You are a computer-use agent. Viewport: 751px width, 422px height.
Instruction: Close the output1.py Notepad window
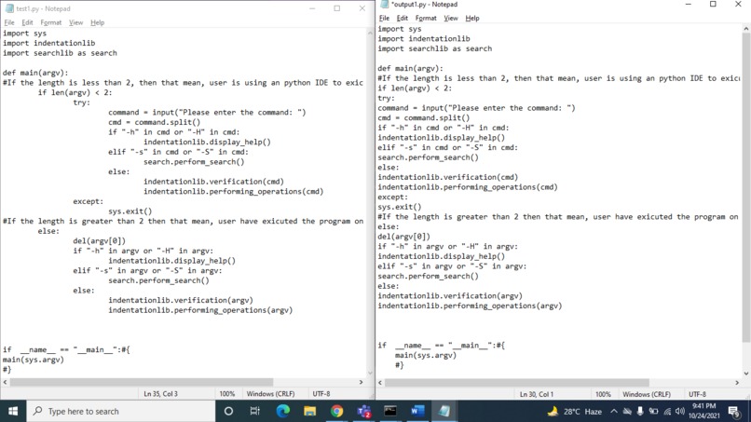[x=738, y=5]
